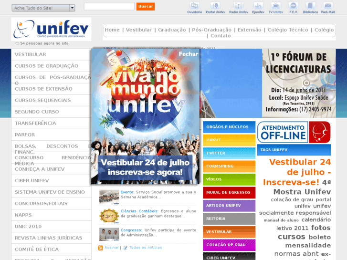Click the FORMSPRING orange button
This screenshot has height=260, width=347.
pyautogui.click(x=229, y=166)
